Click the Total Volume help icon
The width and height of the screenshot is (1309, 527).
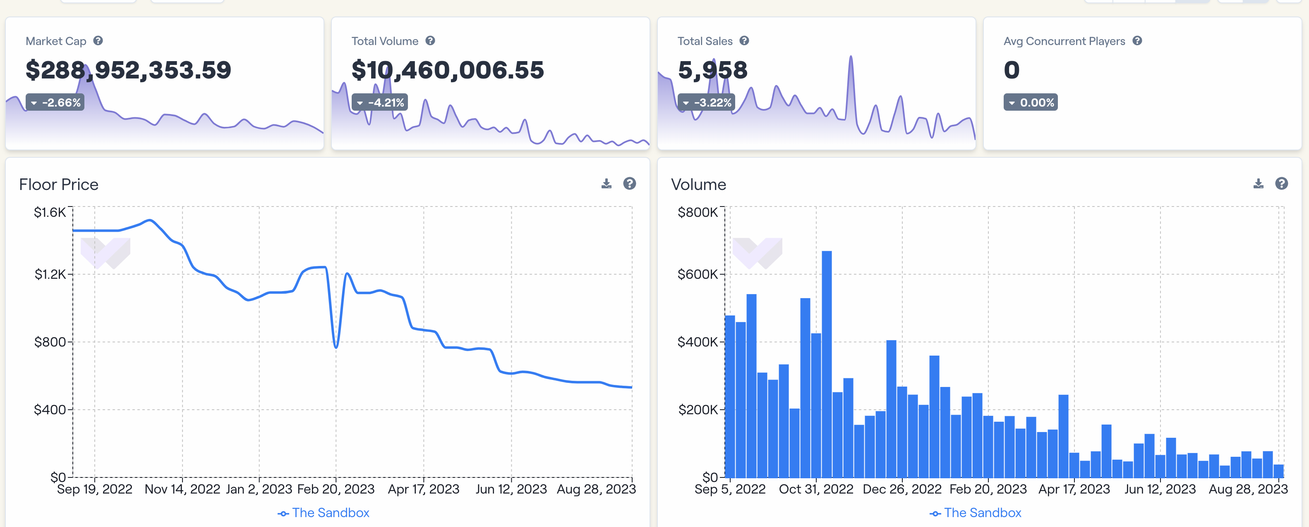[430, 40]
